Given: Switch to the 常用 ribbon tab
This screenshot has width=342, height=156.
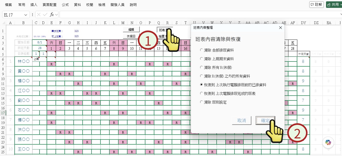Looking at the screenshot, I should [22, 5].
